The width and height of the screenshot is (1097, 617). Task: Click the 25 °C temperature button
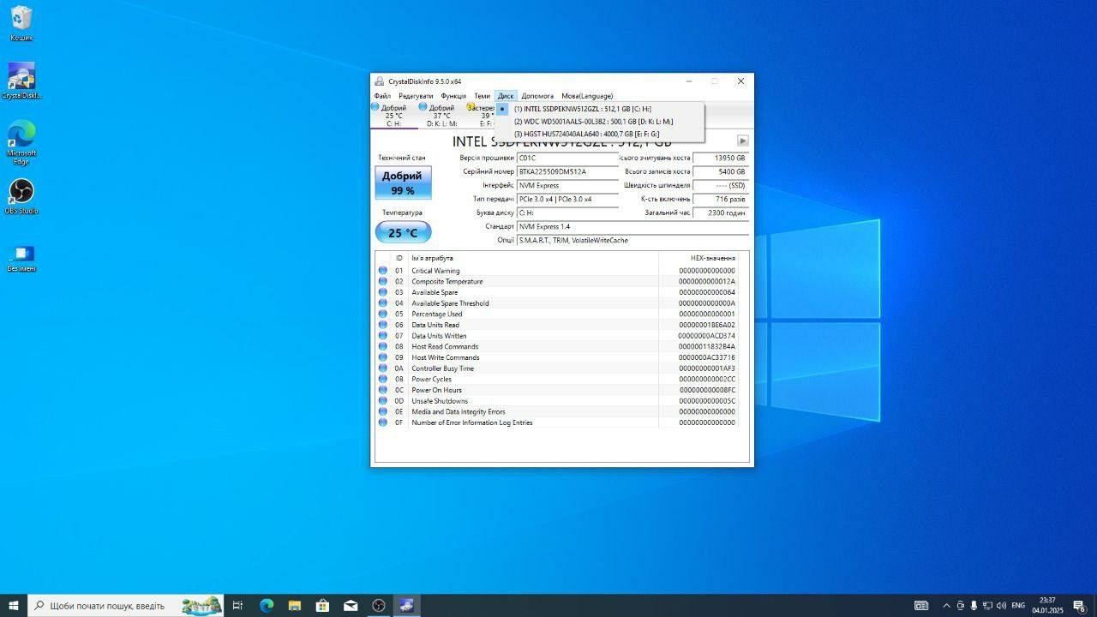(403, 232)
